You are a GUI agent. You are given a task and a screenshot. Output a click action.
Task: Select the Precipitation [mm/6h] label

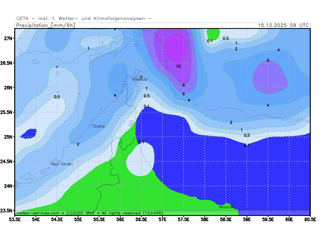pyautogui.click(x=45, y=25)
